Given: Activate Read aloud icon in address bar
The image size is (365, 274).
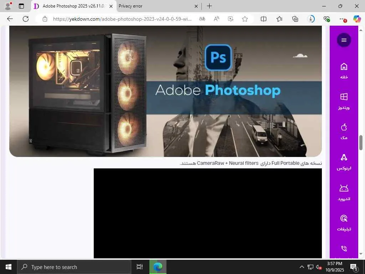Looking at the screenshot, I should (216, 19).
